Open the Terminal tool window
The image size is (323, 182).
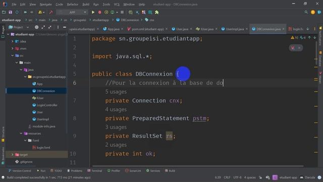[x=95, y=171]
